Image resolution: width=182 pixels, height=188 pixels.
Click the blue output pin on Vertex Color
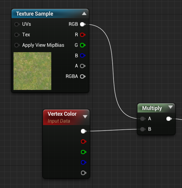(x=84, y=163)
